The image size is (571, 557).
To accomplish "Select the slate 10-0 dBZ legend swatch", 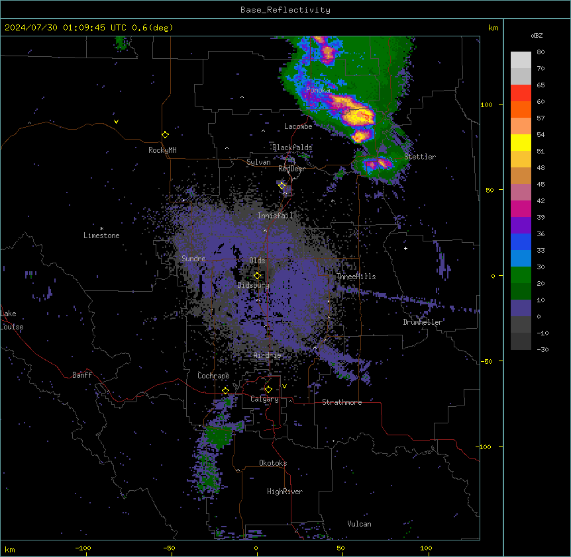I will coord(521,308).
